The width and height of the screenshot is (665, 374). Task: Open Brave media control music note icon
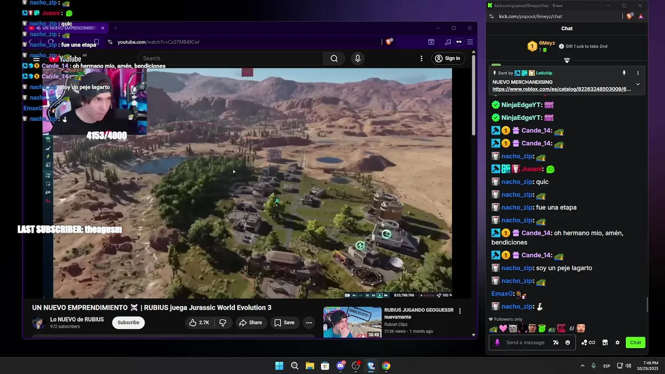448,42
